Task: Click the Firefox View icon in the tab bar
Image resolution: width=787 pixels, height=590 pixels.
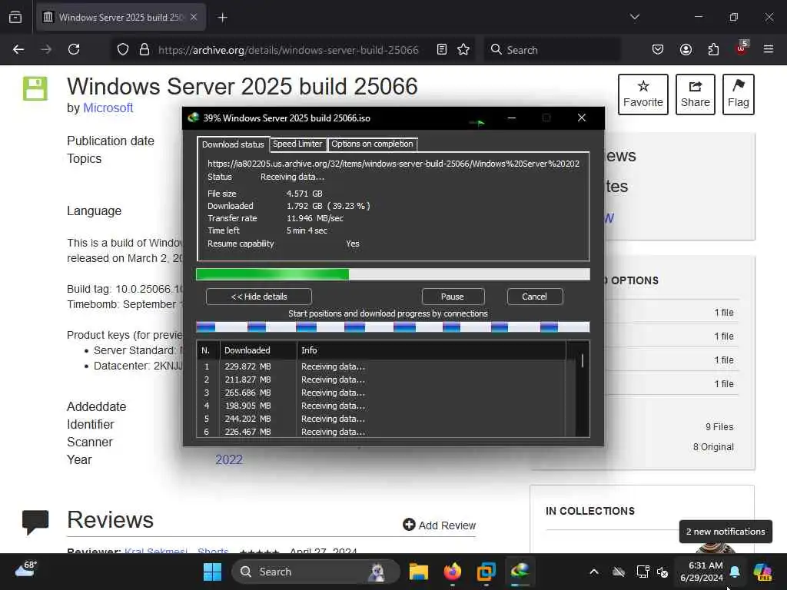Action: click(x=15, y=17)
